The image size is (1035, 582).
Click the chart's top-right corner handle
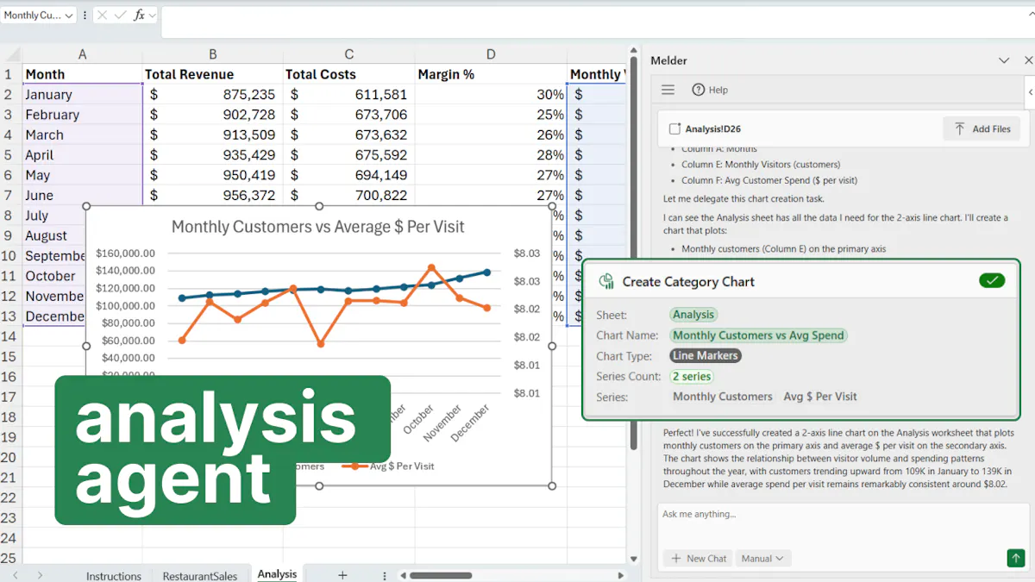[552, 206]
